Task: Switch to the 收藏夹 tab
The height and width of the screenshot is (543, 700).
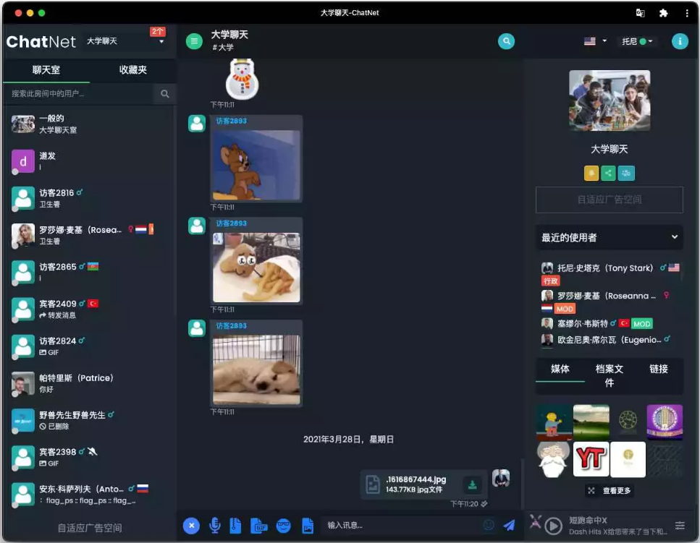Action: point(132,70)
